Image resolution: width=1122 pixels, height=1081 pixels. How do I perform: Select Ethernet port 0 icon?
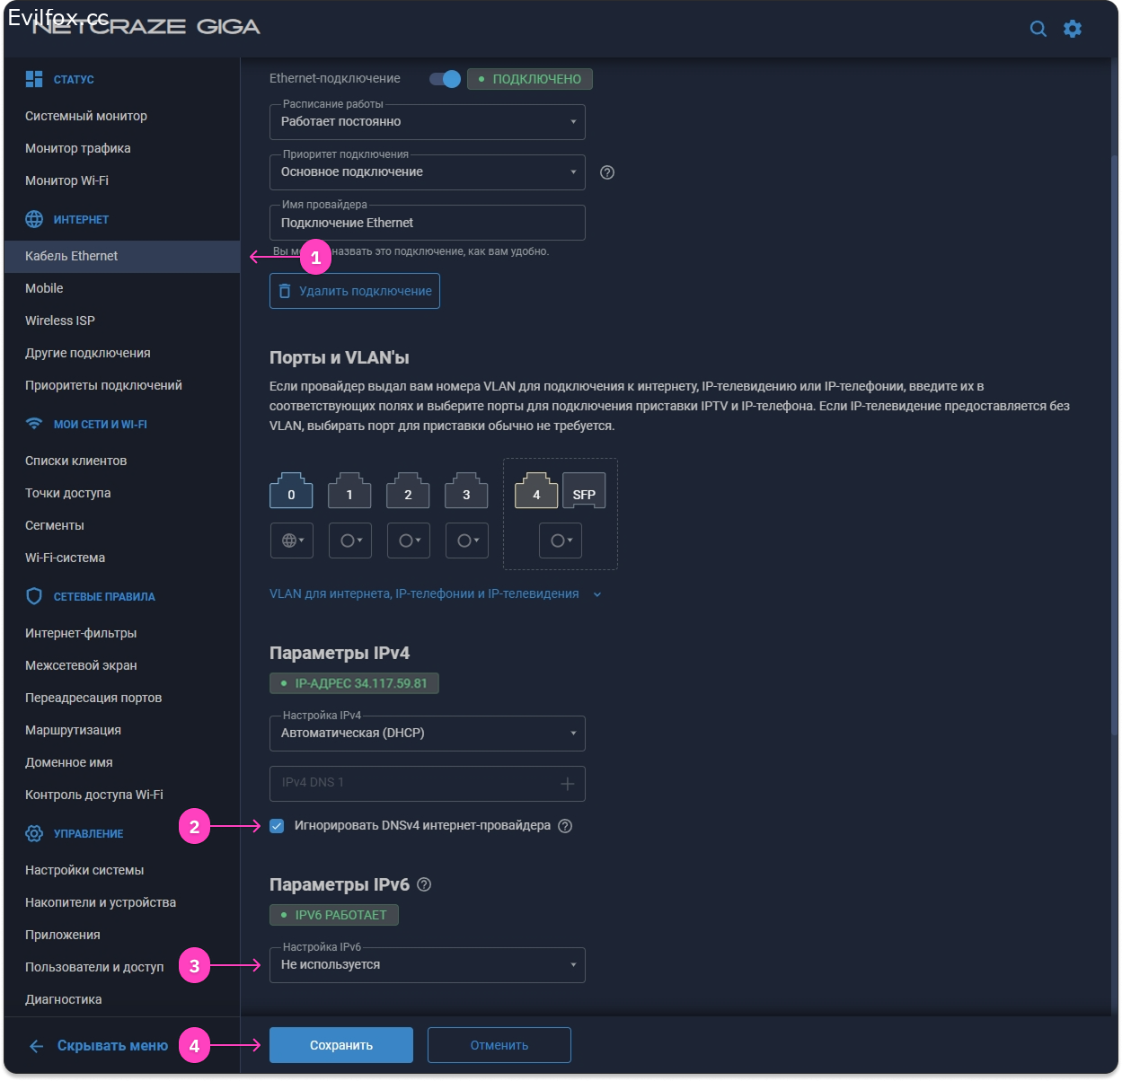point(291,492)
